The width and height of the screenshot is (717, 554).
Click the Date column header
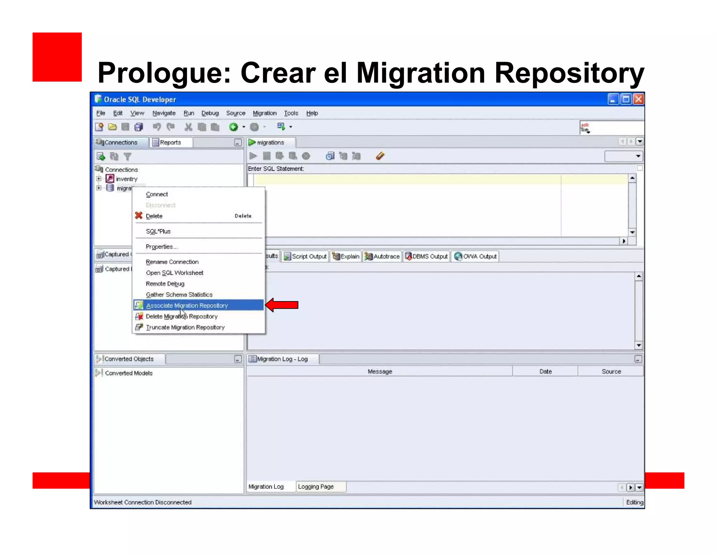[x=545, y=372]
